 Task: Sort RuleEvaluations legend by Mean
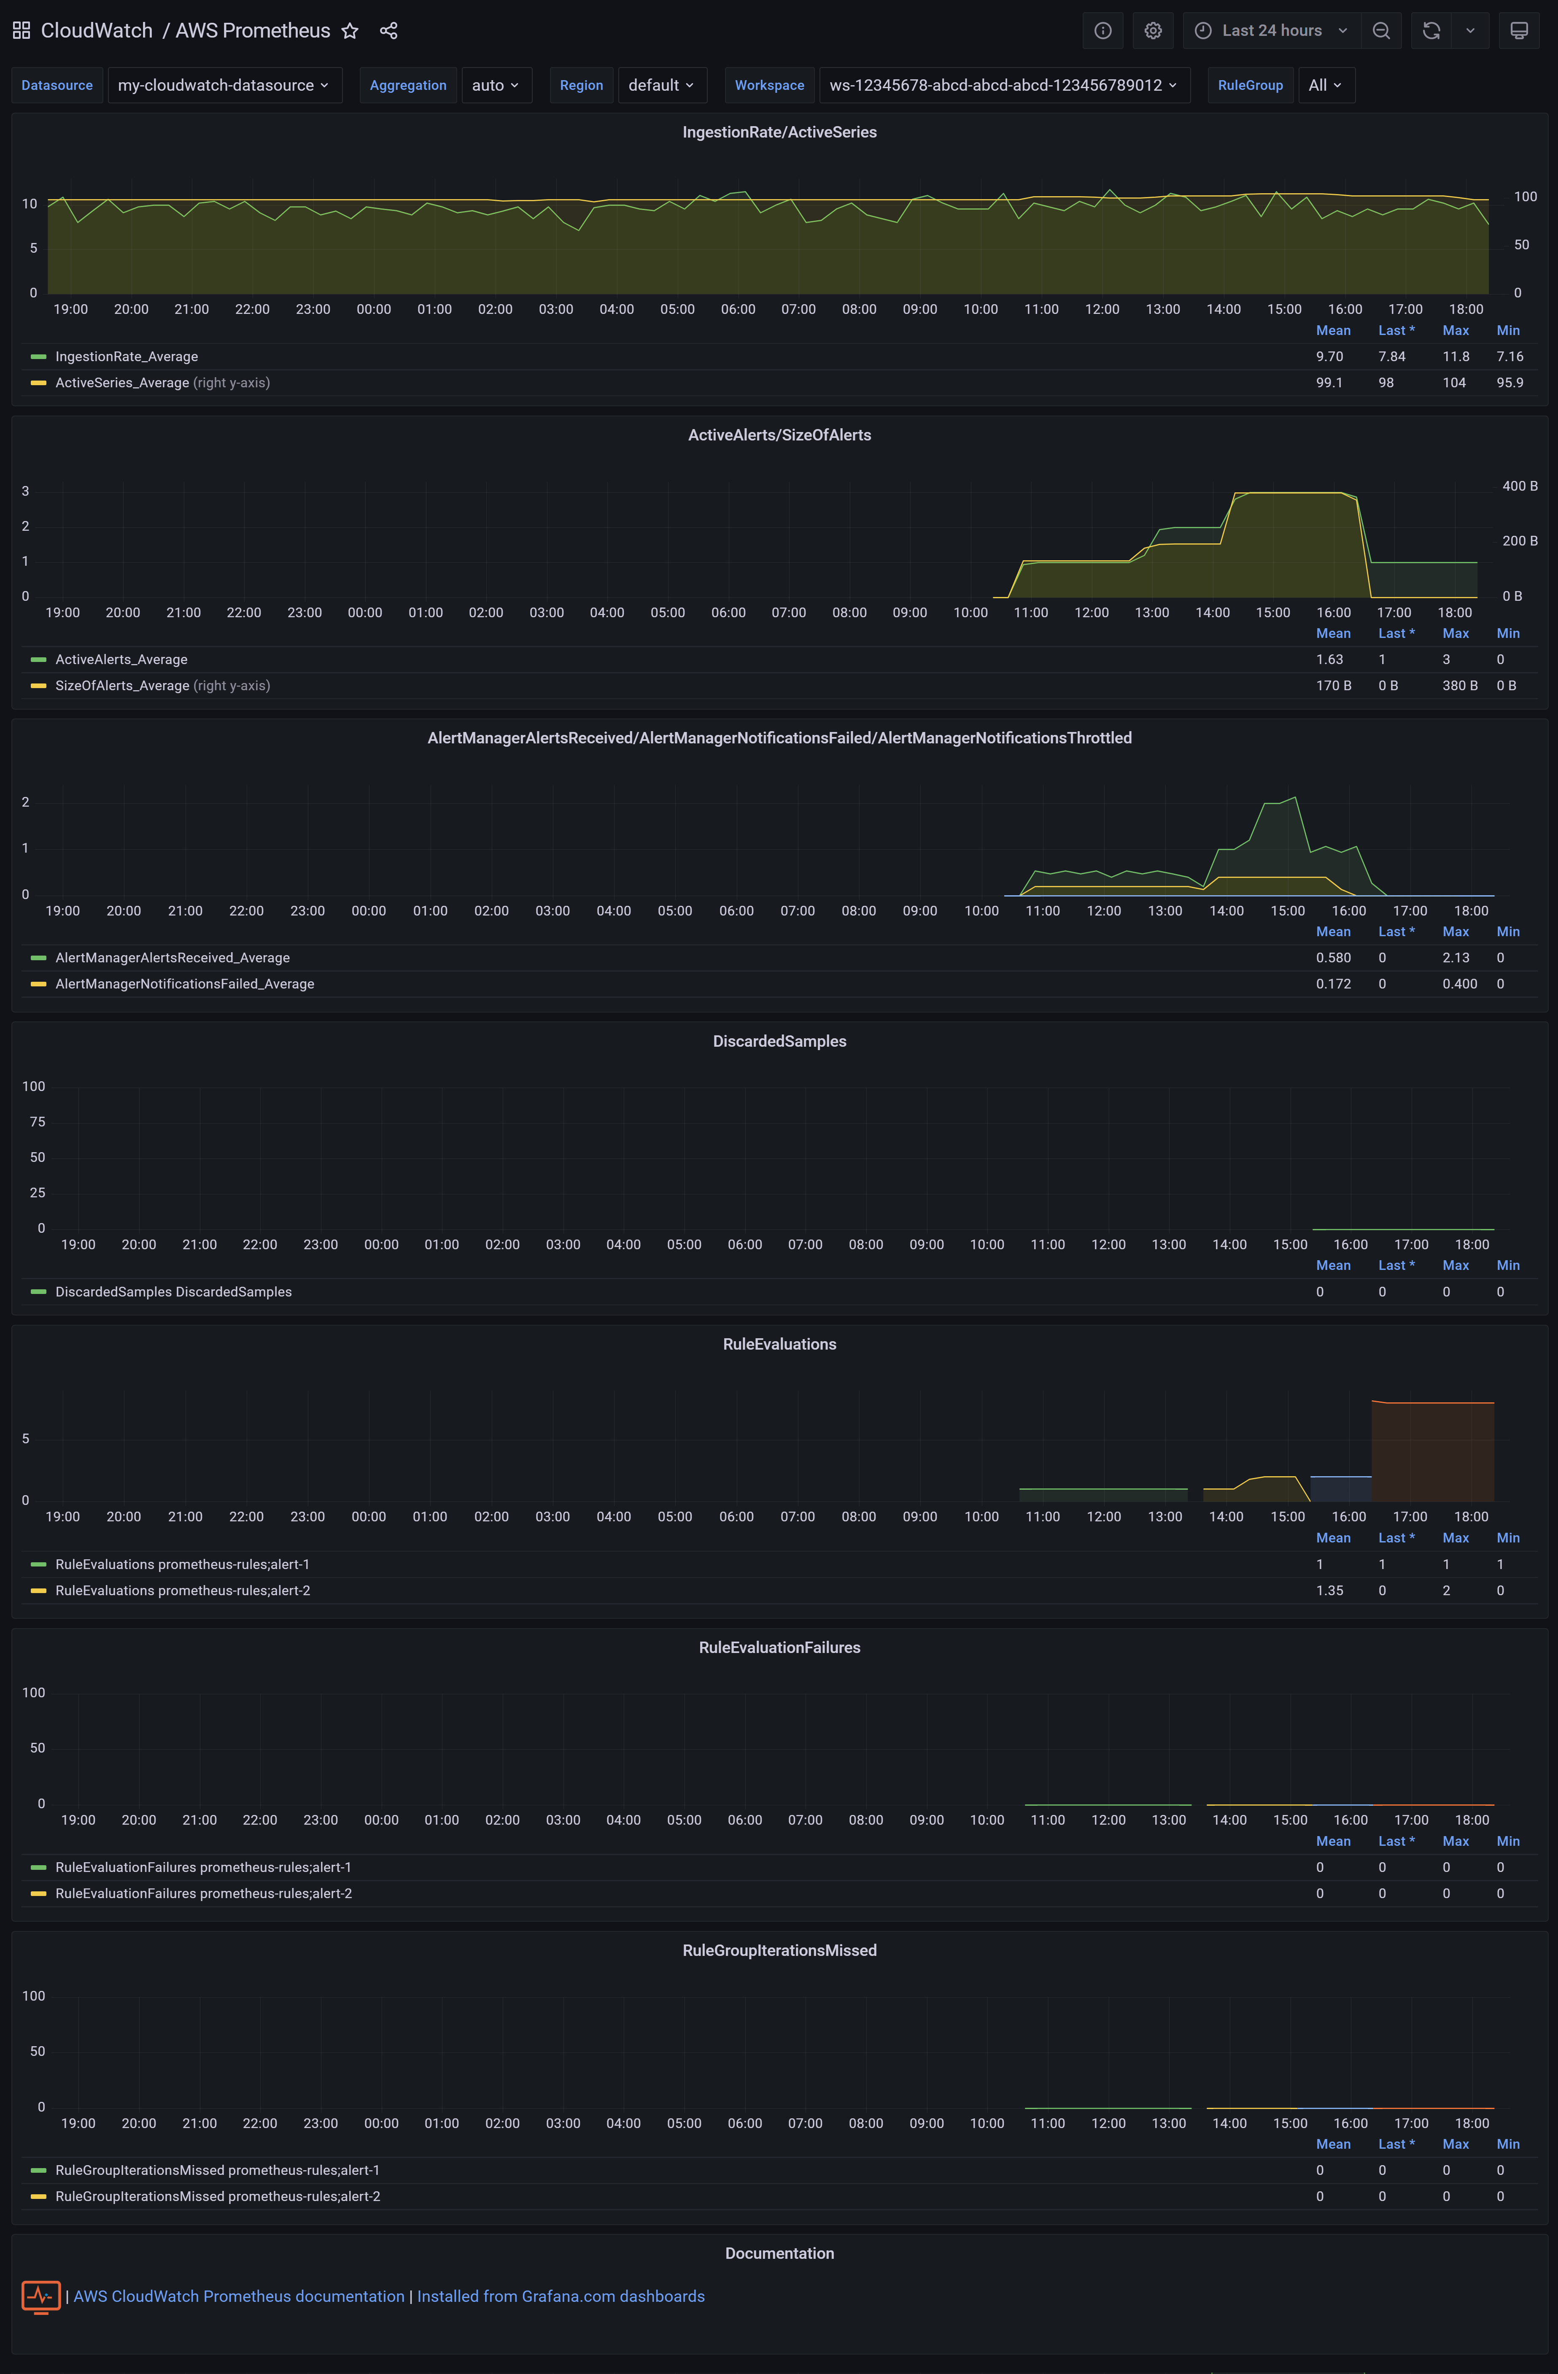[x=1334, y=1538]
